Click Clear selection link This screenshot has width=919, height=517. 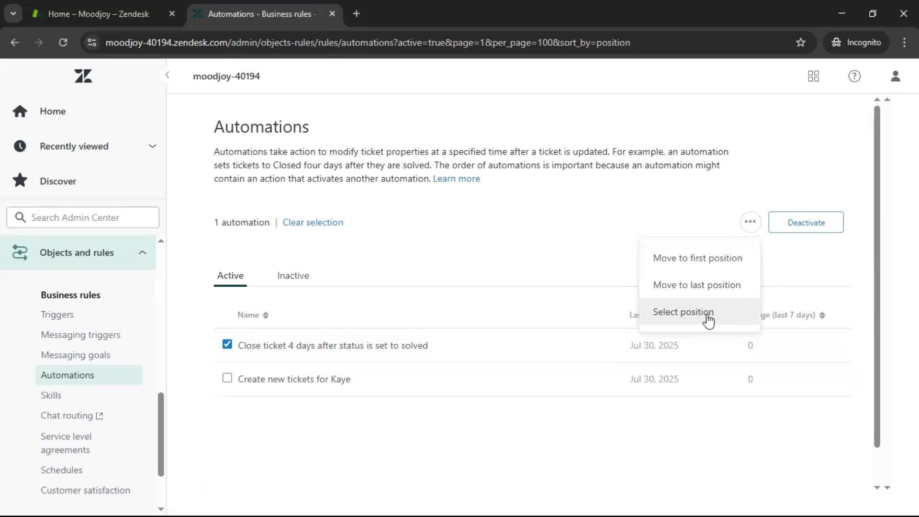(x=313, y=222)
